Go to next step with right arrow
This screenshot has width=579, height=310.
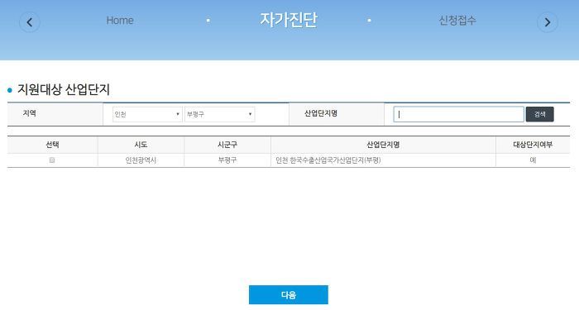pos(548,22)
